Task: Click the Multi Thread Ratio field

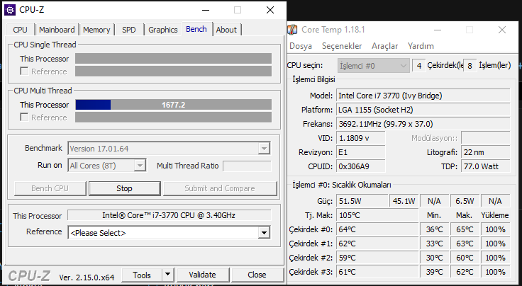Action: [247, 166]
